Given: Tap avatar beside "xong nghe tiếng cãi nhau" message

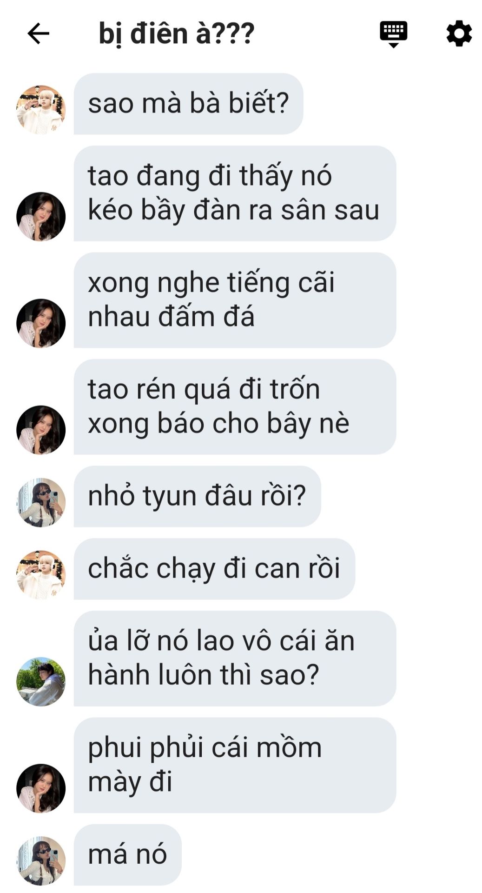Looking at the screenshot, I should point(41,323).
